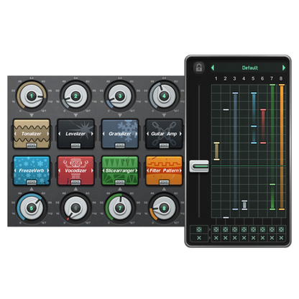Click the randomize dice under column 5
The height and width of the screenshot is (299, 299).
[253, 229]
